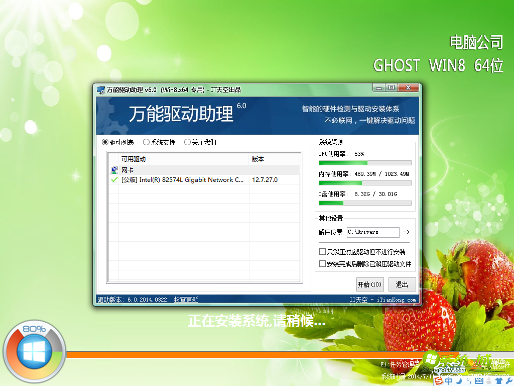Image resolution: width=514 pixels, height=386 pixels.
Task: Click the moon icon in the system tray
Action: pyautogui.click(x=458, y=380)
